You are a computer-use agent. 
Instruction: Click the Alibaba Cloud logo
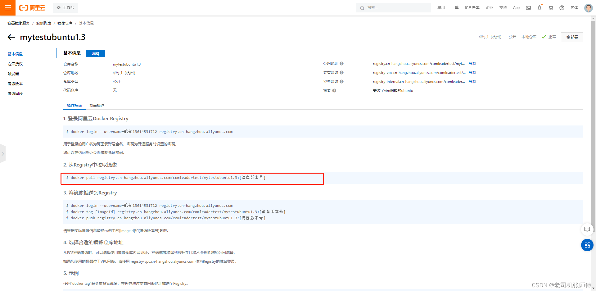32,8
